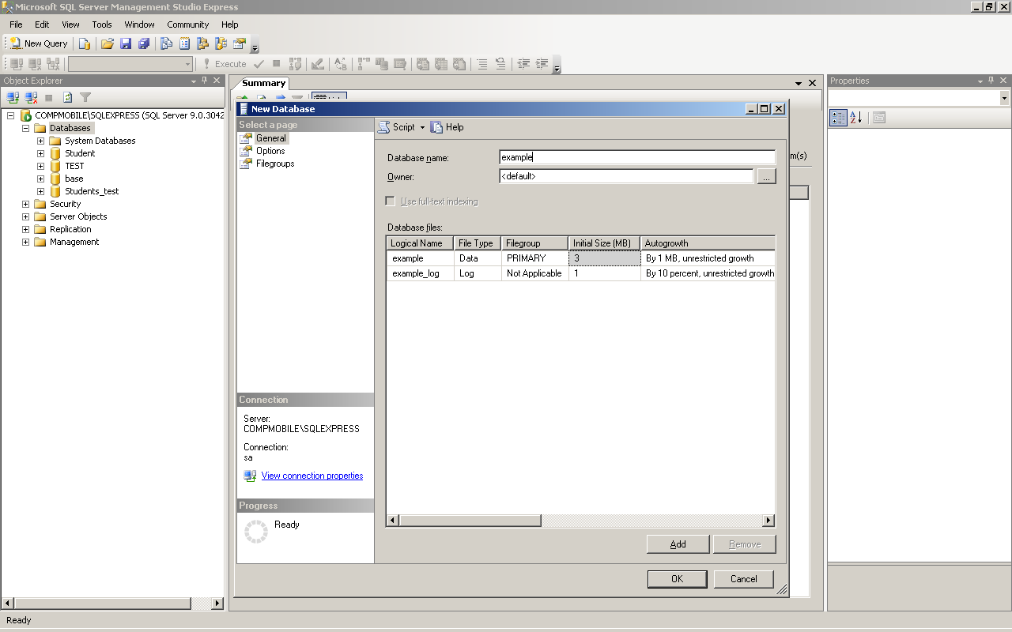The width and height of the screenshot is (1012, 632).
Task: Click Categorized icon in Properties panel
Action: pos(838,118)
